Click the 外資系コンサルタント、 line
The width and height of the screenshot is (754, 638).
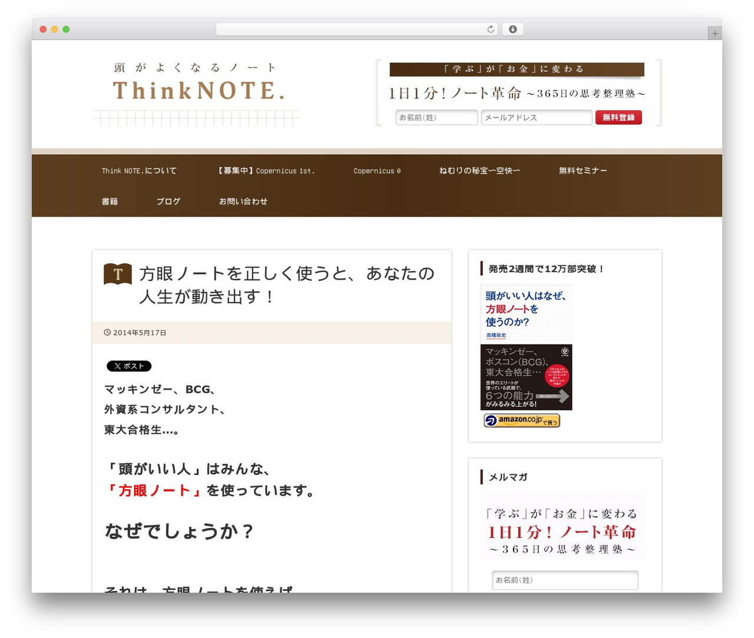[x=165, y=410]
